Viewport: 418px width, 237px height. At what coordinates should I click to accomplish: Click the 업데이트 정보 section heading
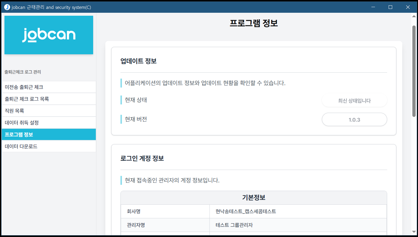click(x=139, y=61)
